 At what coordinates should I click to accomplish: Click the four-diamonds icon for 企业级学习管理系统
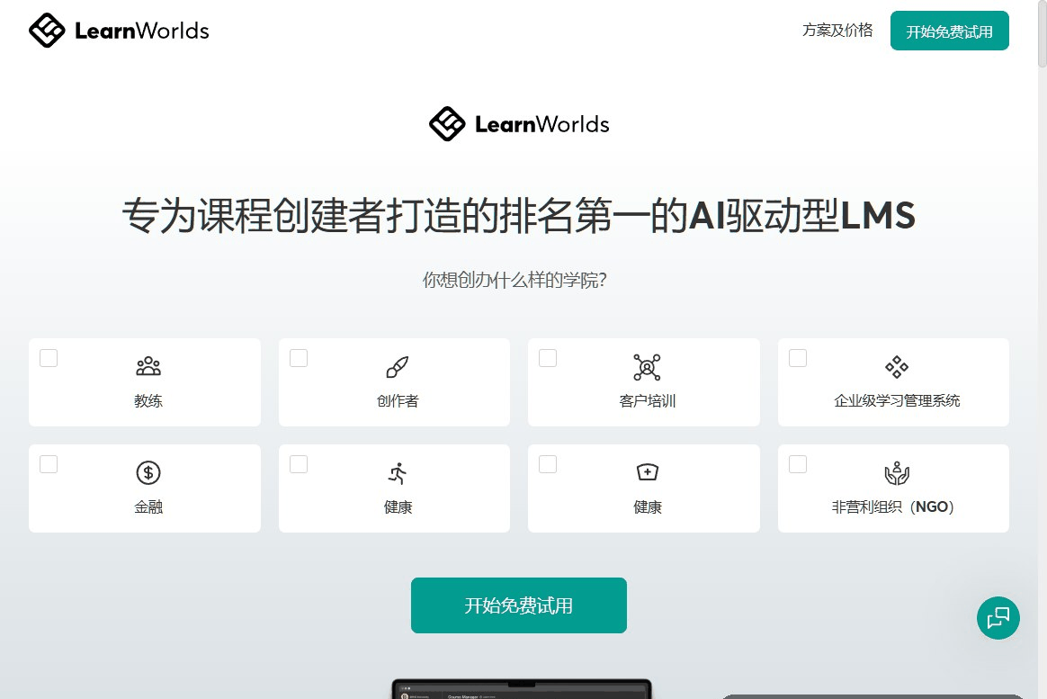(897, 366)
